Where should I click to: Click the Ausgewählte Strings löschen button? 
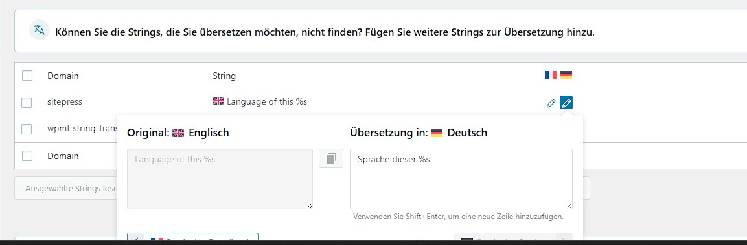coord(65,188)
